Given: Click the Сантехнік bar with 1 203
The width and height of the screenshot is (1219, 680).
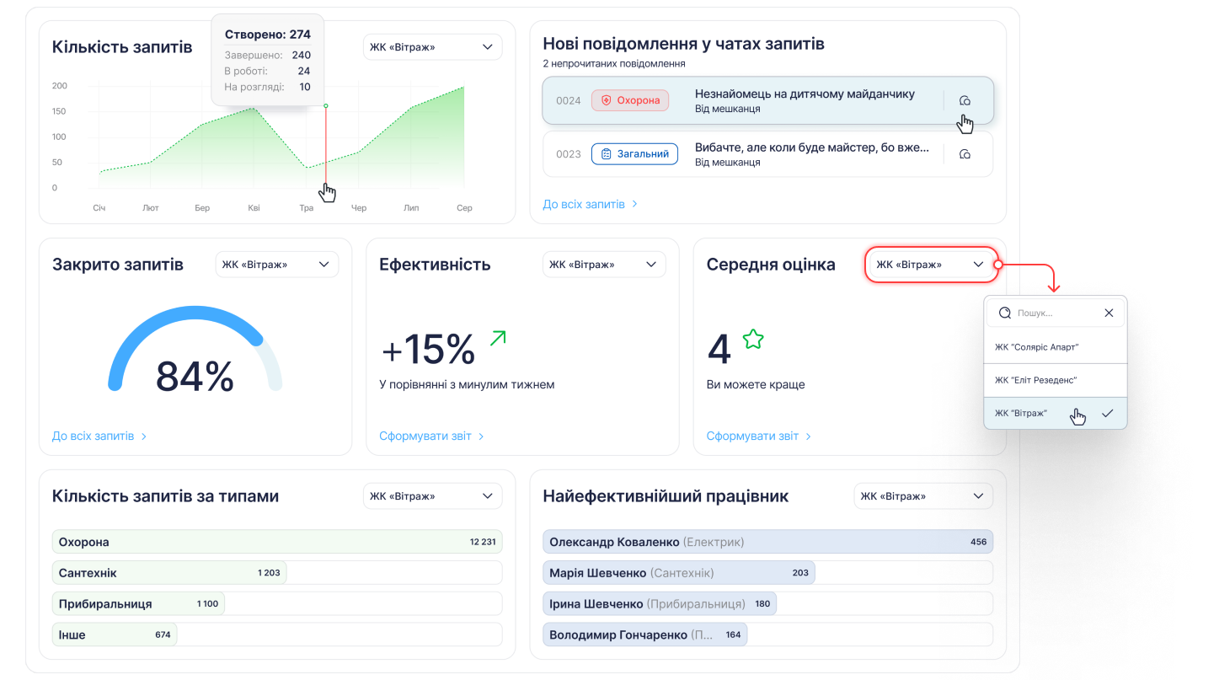Looking at the screenshot, I should (169, 573).
